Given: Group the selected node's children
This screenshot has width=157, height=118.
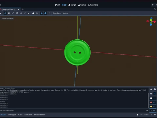Looking at the screenshot, I should coord(25,13).
